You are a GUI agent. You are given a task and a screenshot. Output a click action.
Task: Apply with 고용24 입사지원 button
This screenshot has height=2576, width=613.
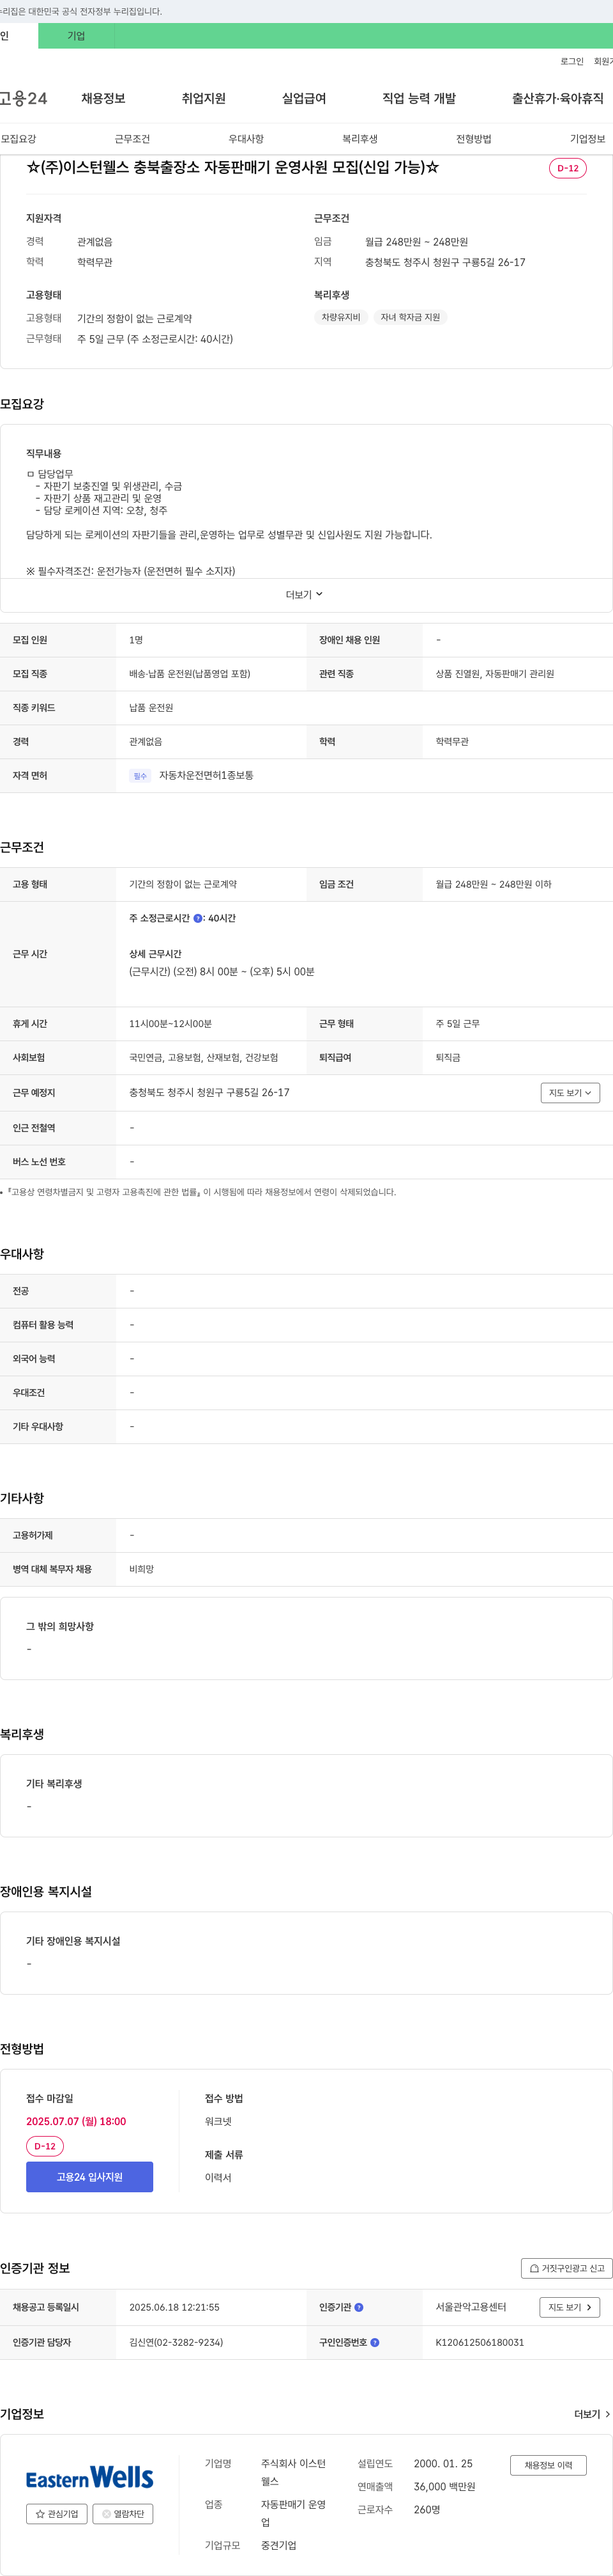tap(90, 2177)
